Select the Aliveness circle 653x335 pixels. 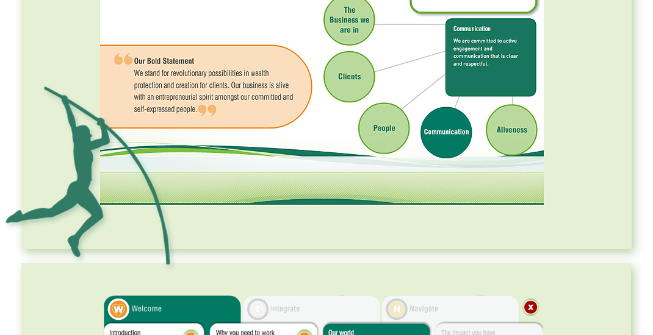tap(511, 130)
